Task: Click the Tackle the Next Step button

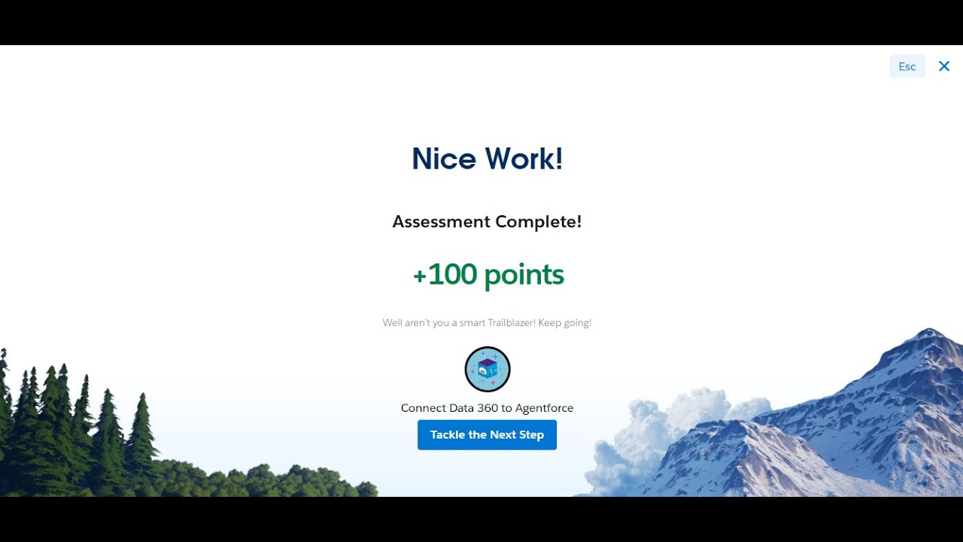Action: (x=487, y=435)
